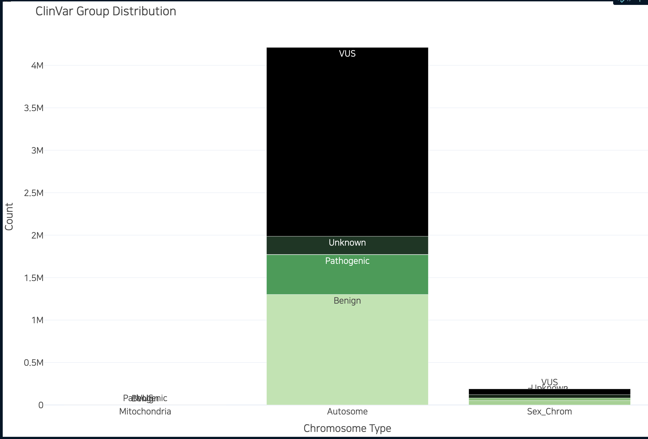Click the 2M y-axis tick label
648x439 pixels.
pos(37,235)
